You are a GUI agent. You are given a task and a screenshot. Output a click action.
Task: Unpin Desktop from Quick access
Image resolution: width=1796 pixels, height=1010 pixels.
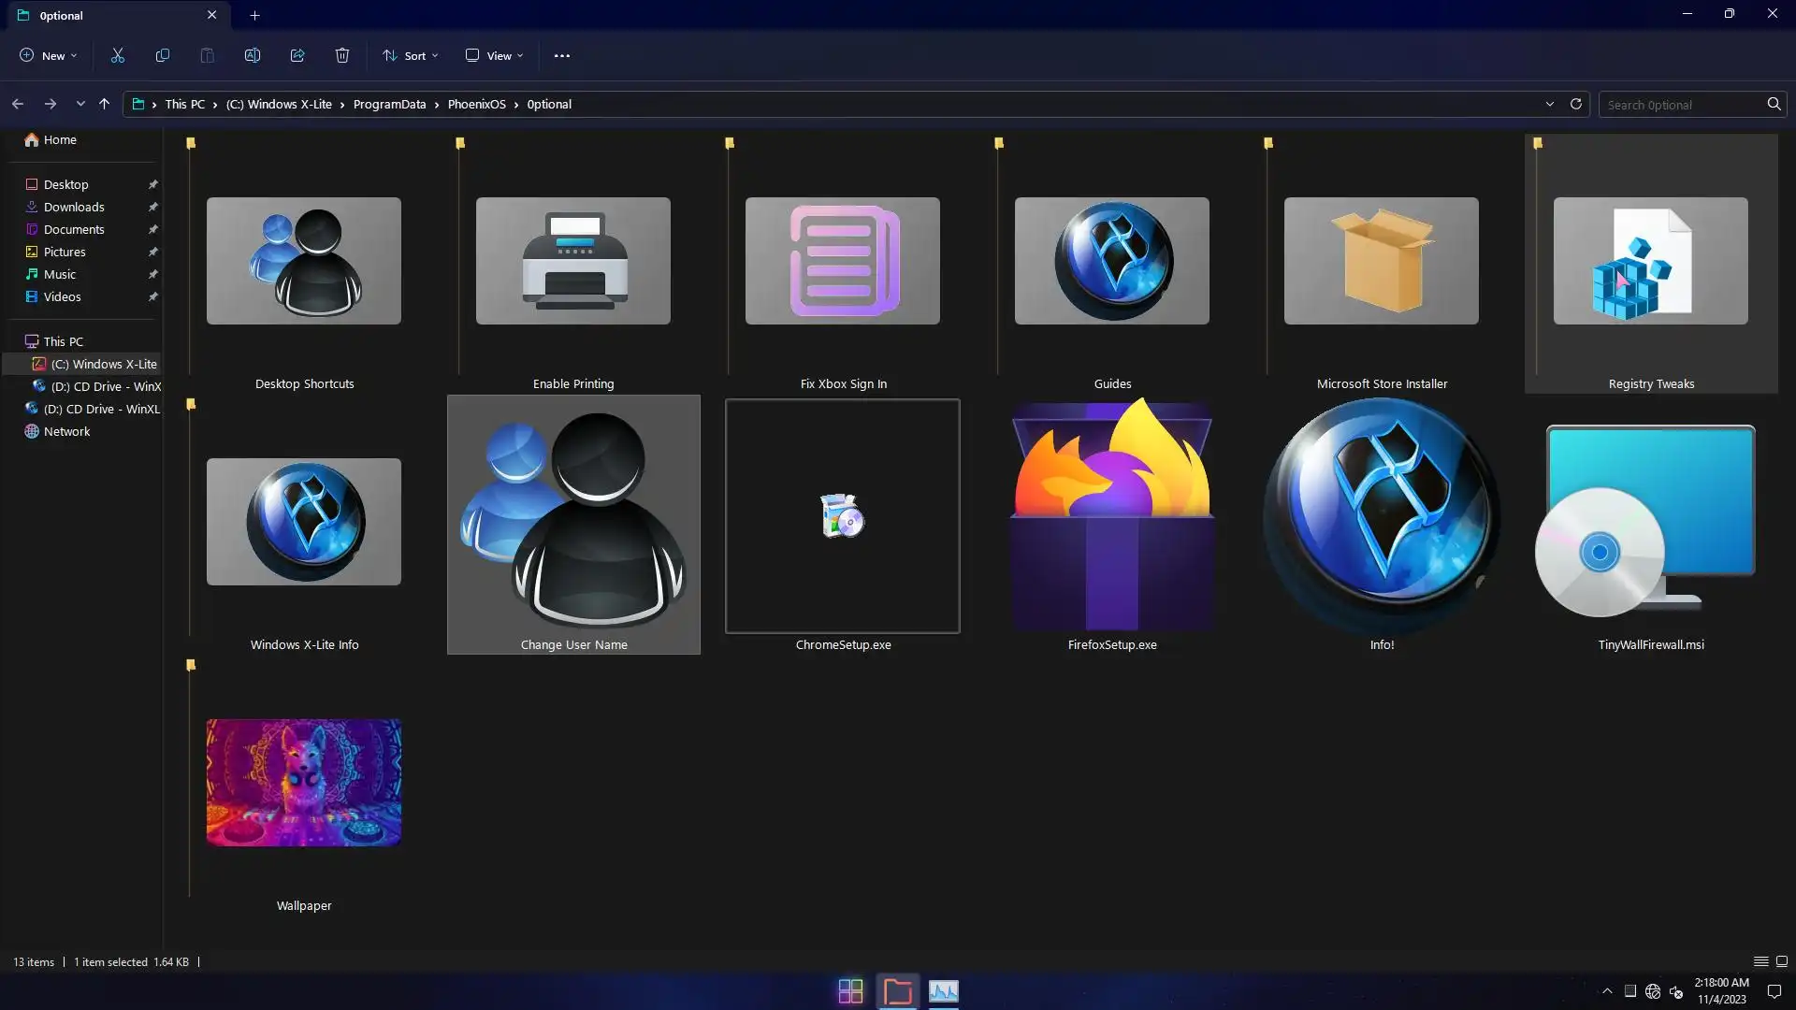[x=152, y=184]
